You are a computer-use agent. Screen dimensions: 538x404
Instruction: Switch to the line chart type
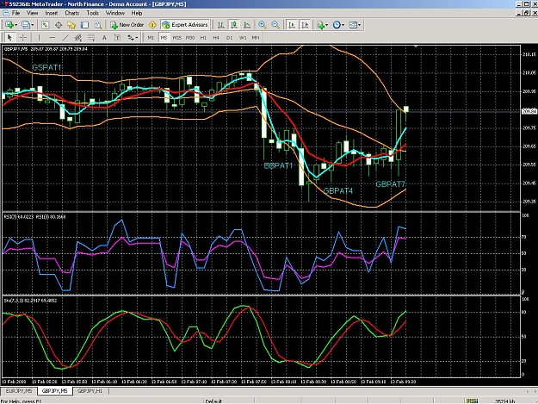[x=247, y=25]
